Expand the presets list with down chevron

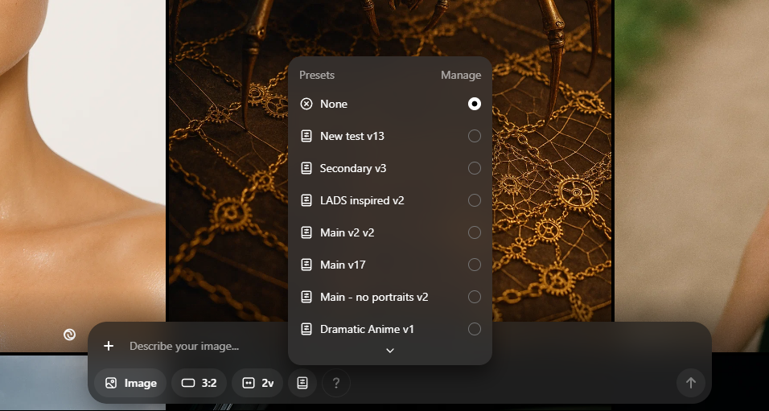click(390, 351)
